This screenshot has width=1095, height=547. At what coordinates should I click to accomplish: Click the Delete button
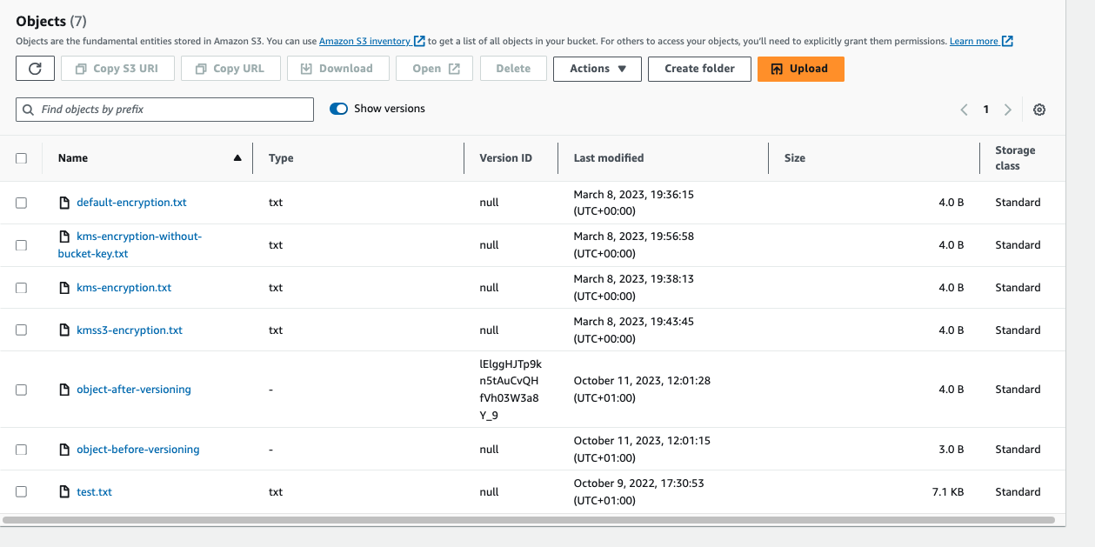coord(513,69)
